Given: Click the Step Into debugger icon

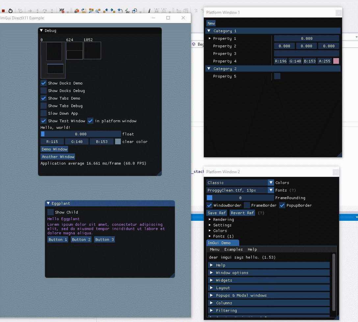Looking at the screenshot, I should point(37,10).
